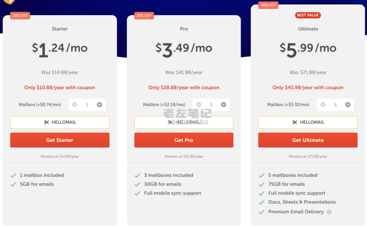Click the 31% OFF Pro badge

144,15
